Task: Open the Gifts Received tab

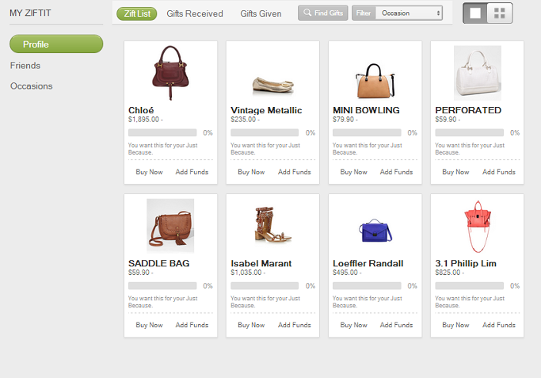Action: (195, 13)
